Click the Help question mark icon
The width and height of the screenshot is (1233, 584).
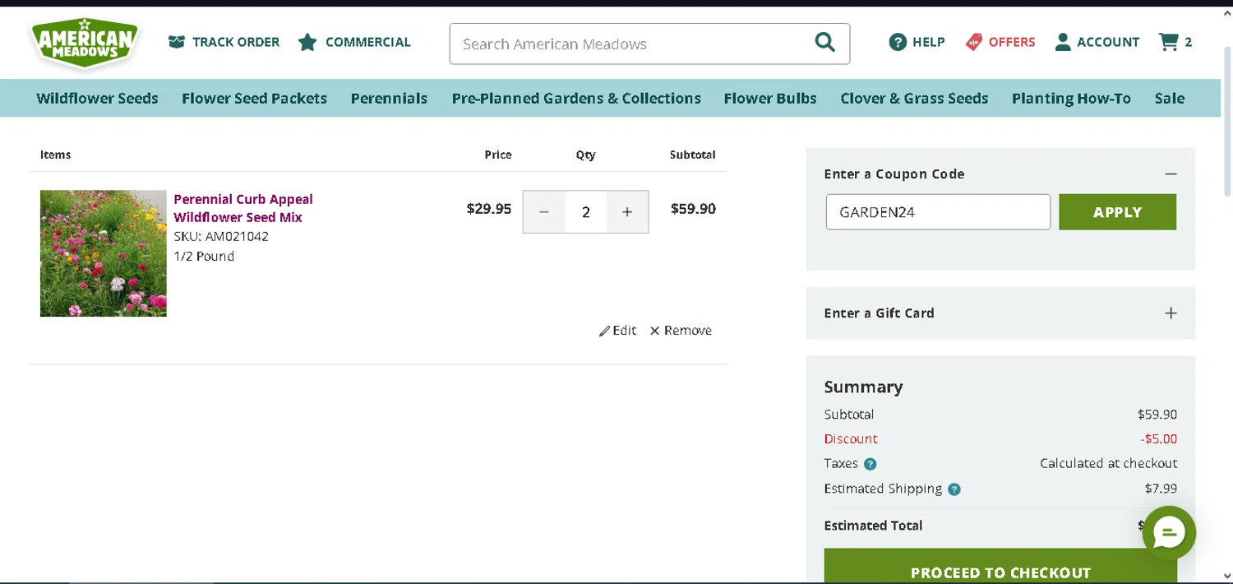coord(898,42)
